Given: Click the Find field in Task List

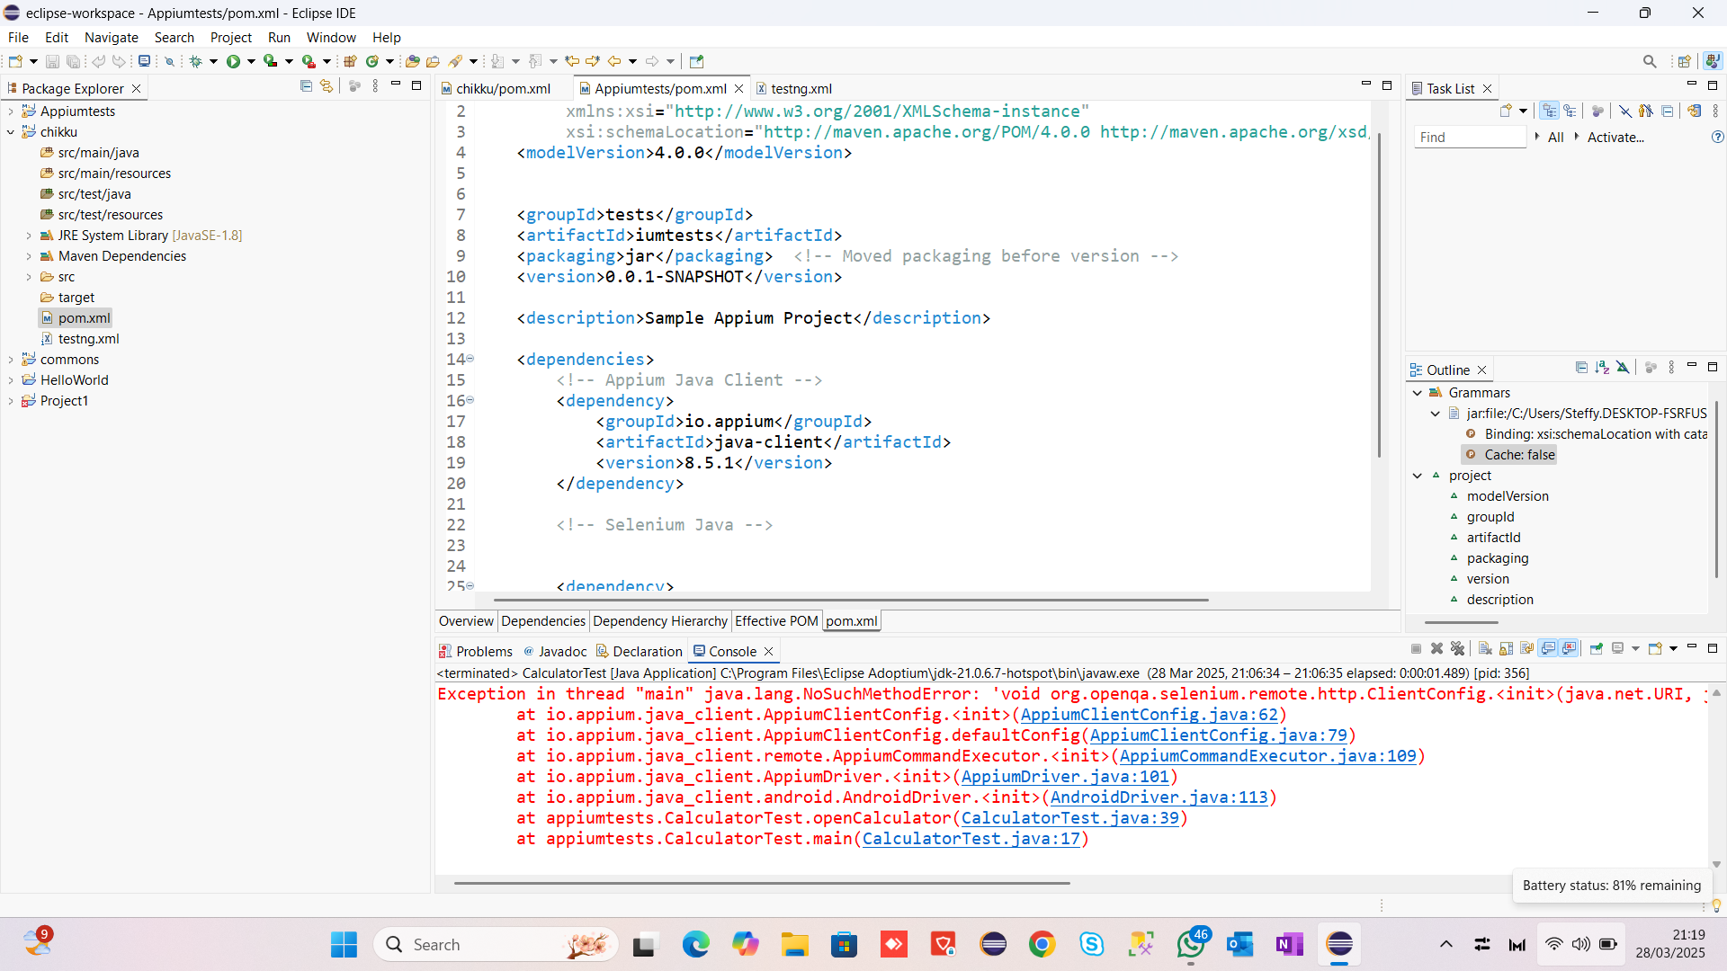Looking at the screenshot, I should (x=1469, y=138).
